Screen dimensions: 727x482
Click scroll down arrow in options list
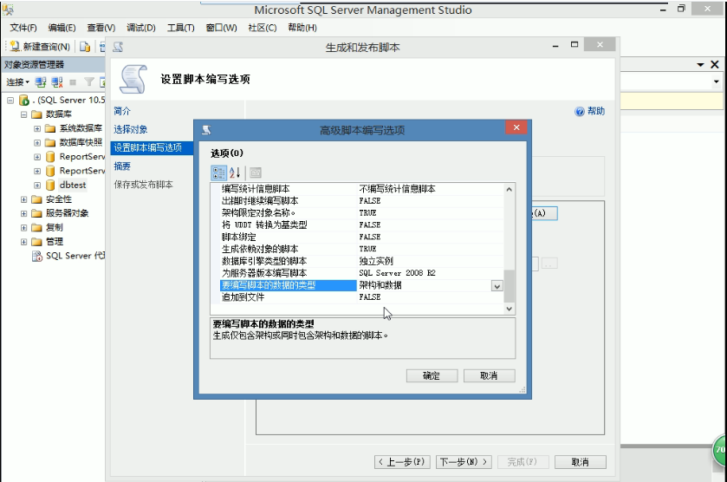tap(509, 309)
